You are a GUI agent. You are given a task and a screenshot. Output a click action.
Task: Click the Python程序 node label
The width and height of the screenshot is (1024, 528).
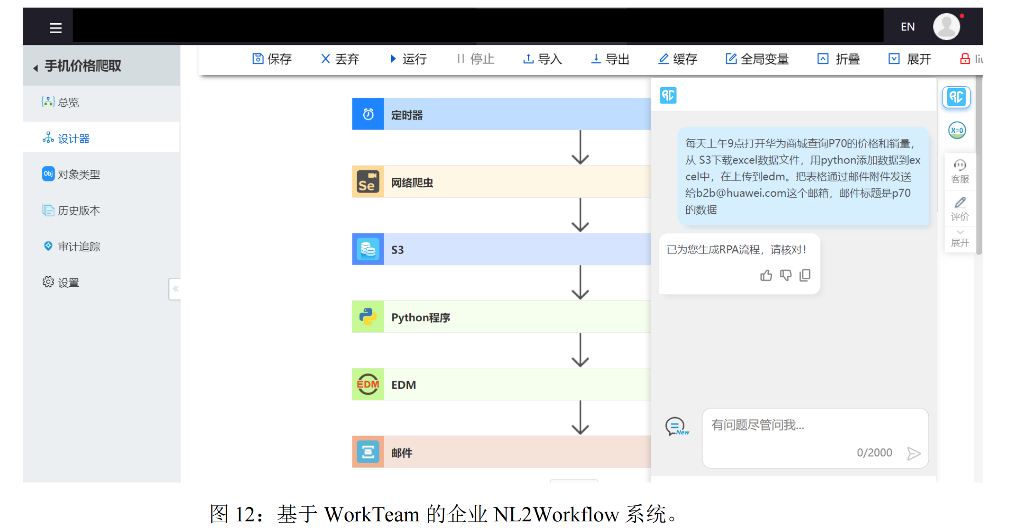(420, 318)
